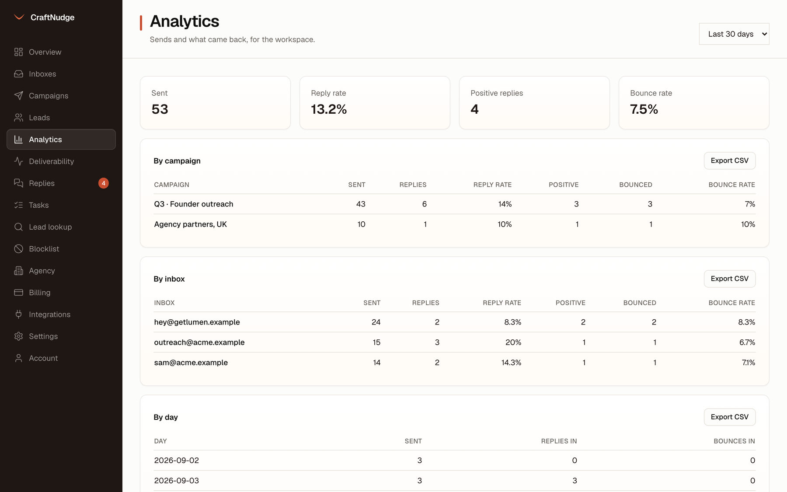Screen dimensions: 787x492
Task: Open Integrations page
Action: click(61, 314)
